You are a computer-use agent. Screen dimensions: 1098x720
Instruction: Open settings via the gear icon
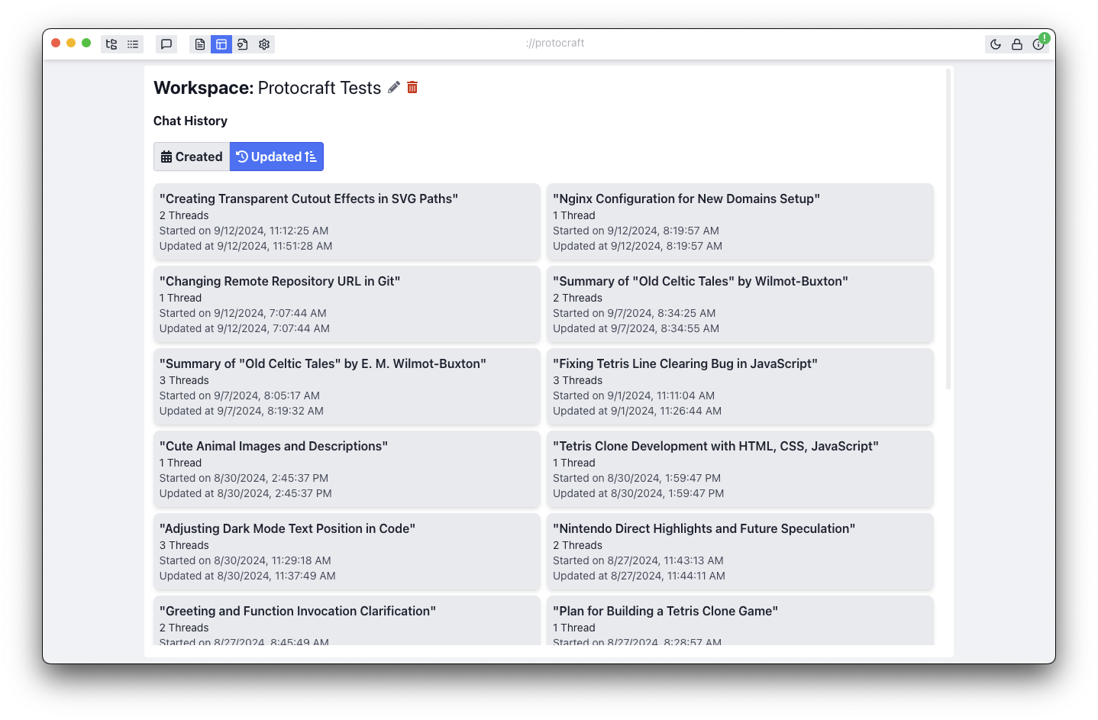coord(264,44)
